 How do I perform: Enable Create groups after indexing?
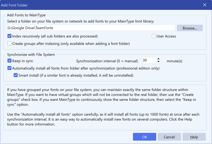[10, 43]
